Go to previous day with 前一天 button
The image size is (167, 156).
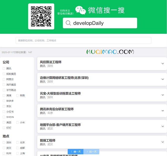coord(76,151)
